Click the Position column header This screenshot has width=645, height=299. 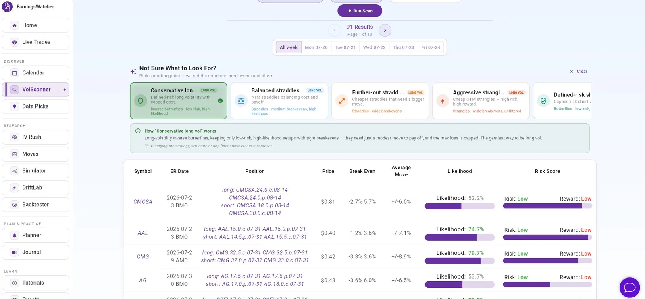coord(255,171)
